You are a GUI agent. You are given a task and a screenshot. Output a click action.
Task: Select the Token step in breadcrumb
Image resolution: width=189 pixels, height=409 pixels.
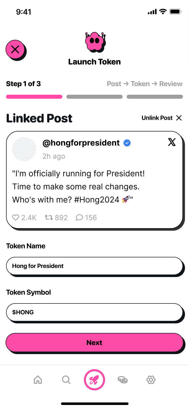[x=140, y=84]
